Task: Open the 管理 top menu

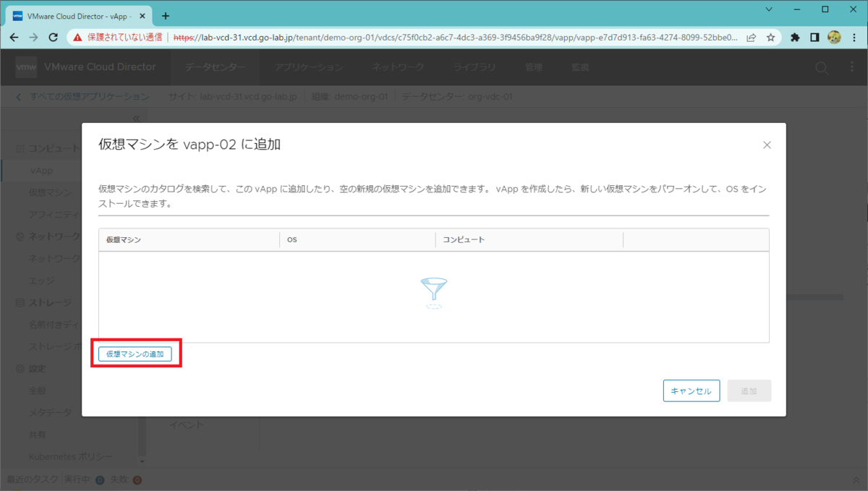Action: 534,67
